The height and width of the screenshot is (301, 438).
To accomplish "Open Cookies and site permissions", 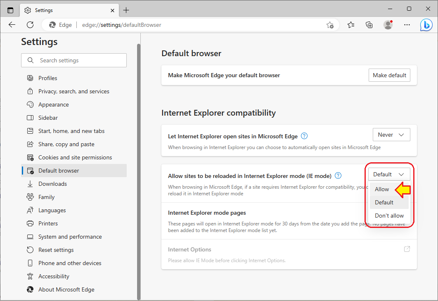I will click(x=74, y=157).
